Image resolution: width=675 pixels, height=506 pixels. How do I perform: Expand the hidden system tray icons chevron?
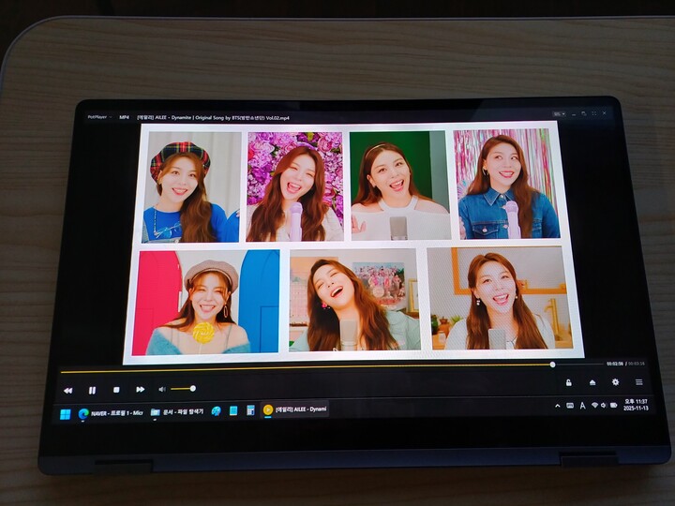coord(558,406)
